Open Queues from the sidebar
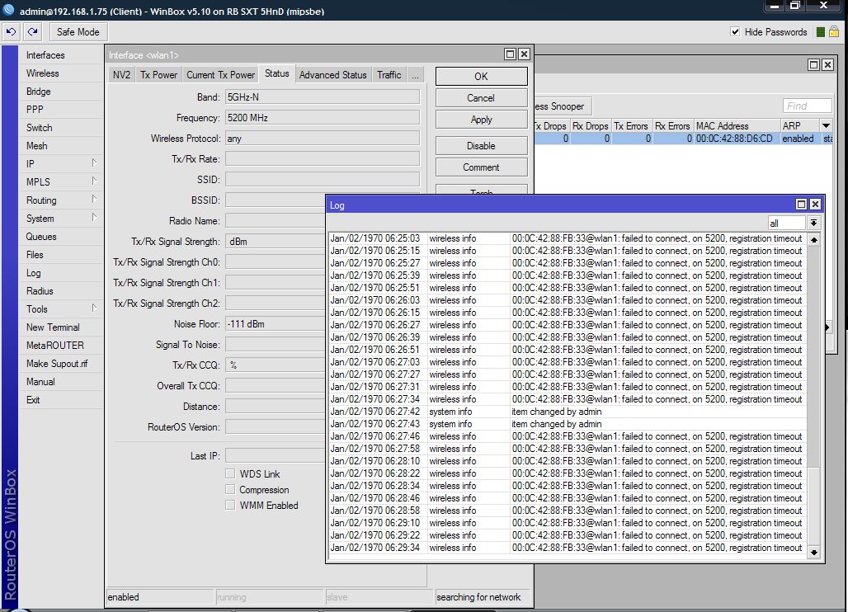This screenshot has height=612, width=848. (60, 236)
